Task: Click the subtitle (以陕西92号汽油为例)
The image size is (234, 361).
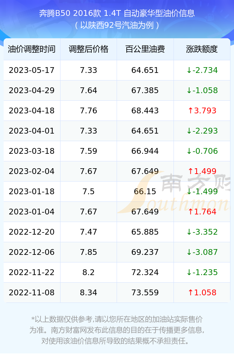Action: (117, 25)
